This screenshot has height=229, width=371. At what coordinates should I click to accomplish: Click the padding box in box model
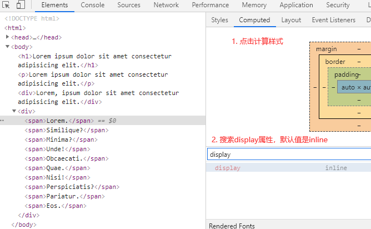(x=347, y=74)
